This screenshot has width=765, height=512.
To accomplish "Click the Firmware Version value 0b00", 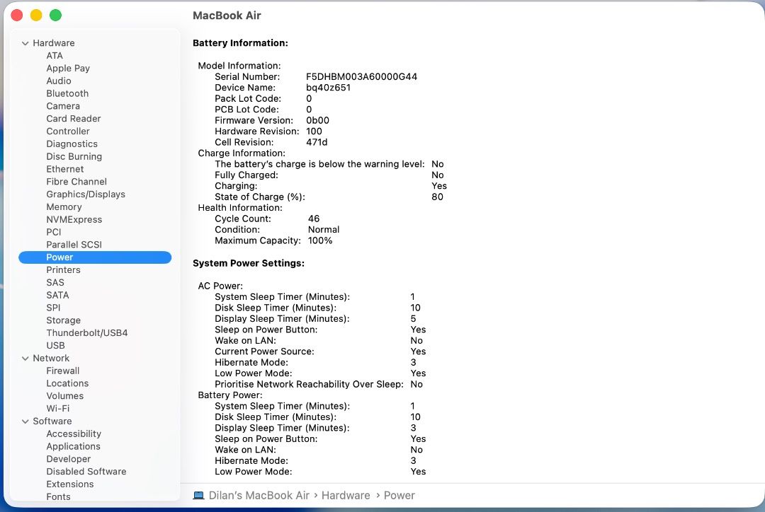I will pos(317,120).
